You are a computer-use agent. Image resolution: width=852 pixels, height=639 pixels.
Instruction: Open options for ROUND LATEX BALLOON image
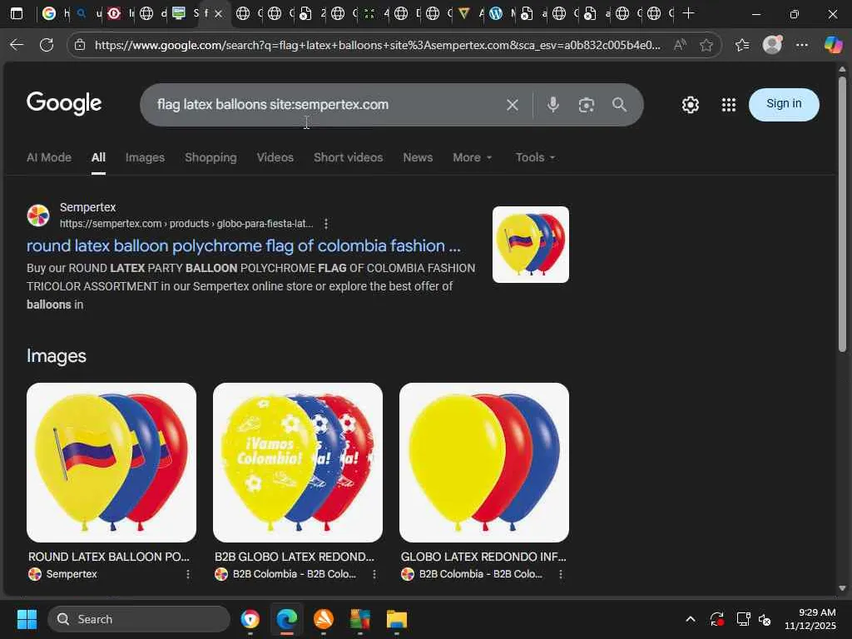[x=188, y=574]
